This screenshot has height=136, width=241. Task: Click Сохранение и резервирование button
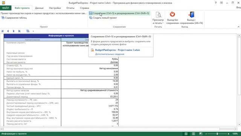pyautogui.click(x=119, y=13)
